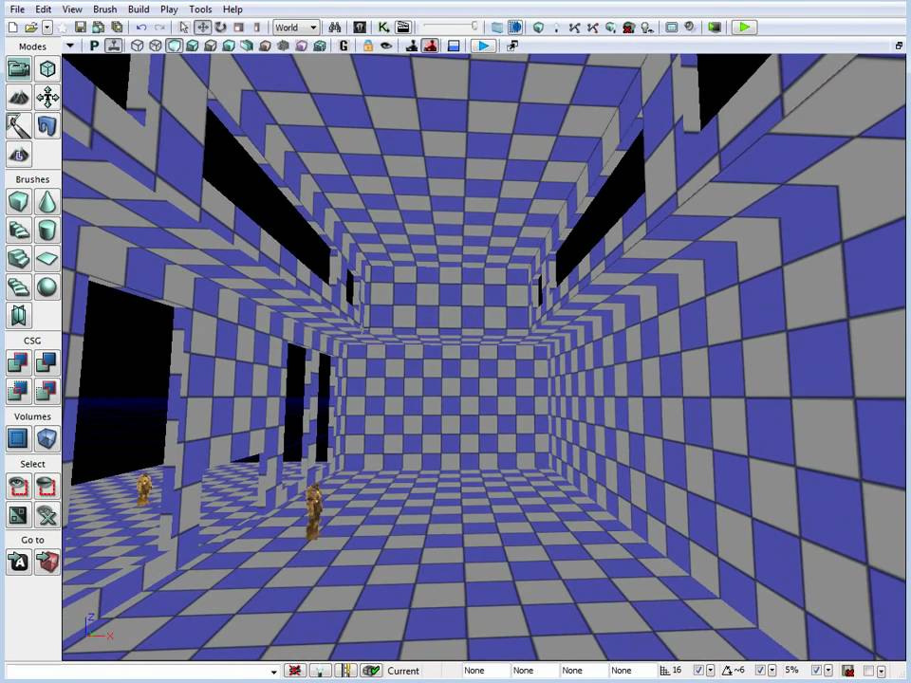Open the drag grid size dropdown next to 16
Image resolution: width=911 pixels, height=683 pixels.
coord(711,671)
